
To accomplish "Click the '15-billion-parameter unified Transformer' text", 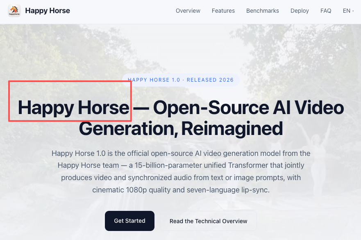I will tap(212, 166).
